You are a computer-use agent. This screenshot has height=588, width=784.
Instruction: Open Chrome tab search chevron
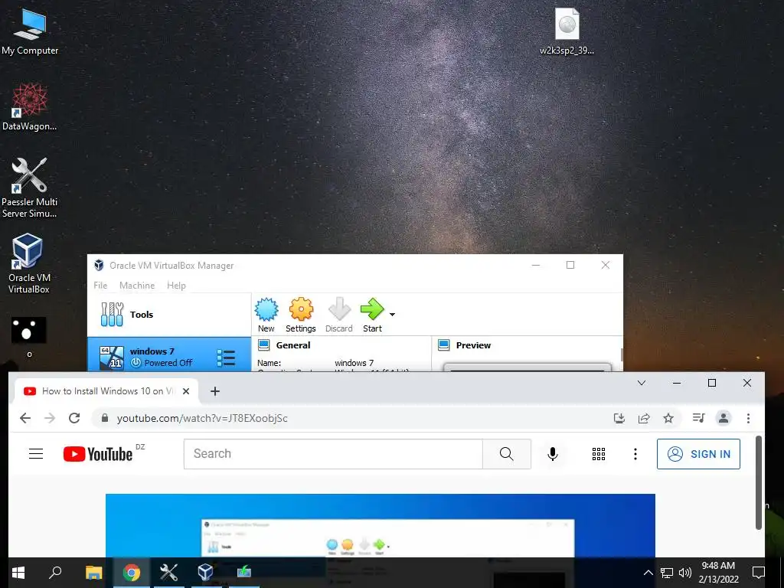[x=642, y=383]
